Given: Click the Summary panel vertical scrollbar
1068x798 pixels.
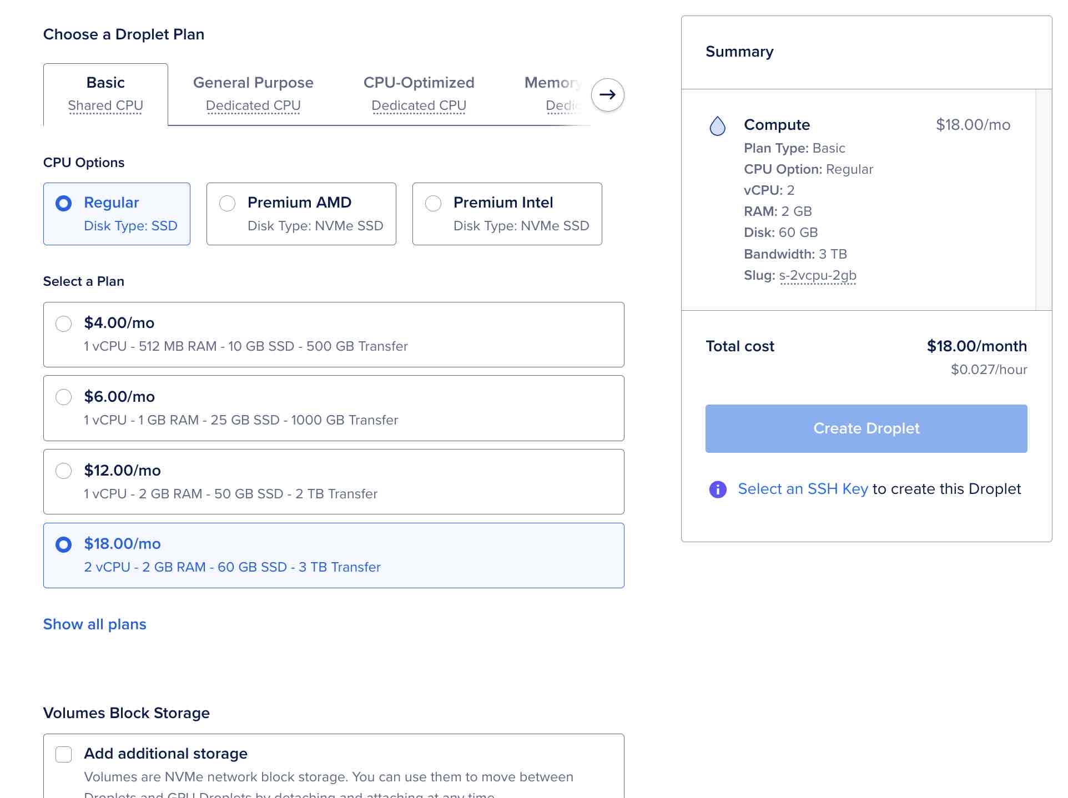Looking at the screenshot, I should click(1044, 200).
